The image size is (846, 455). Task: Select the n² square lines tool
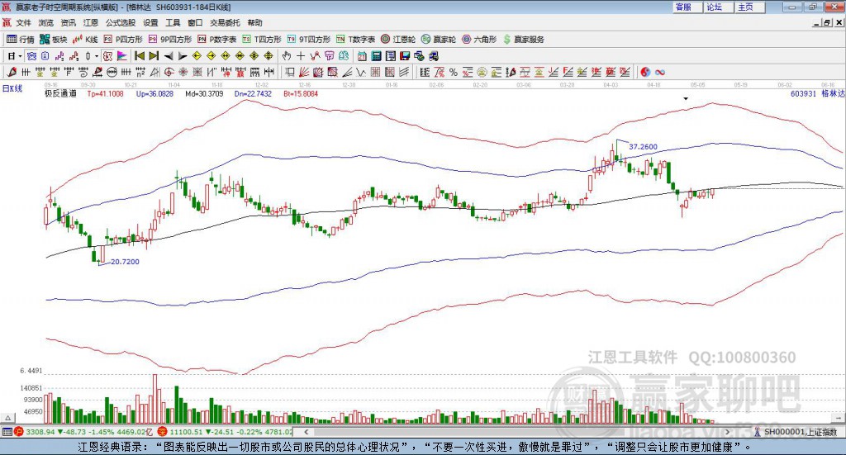[140, 72]
